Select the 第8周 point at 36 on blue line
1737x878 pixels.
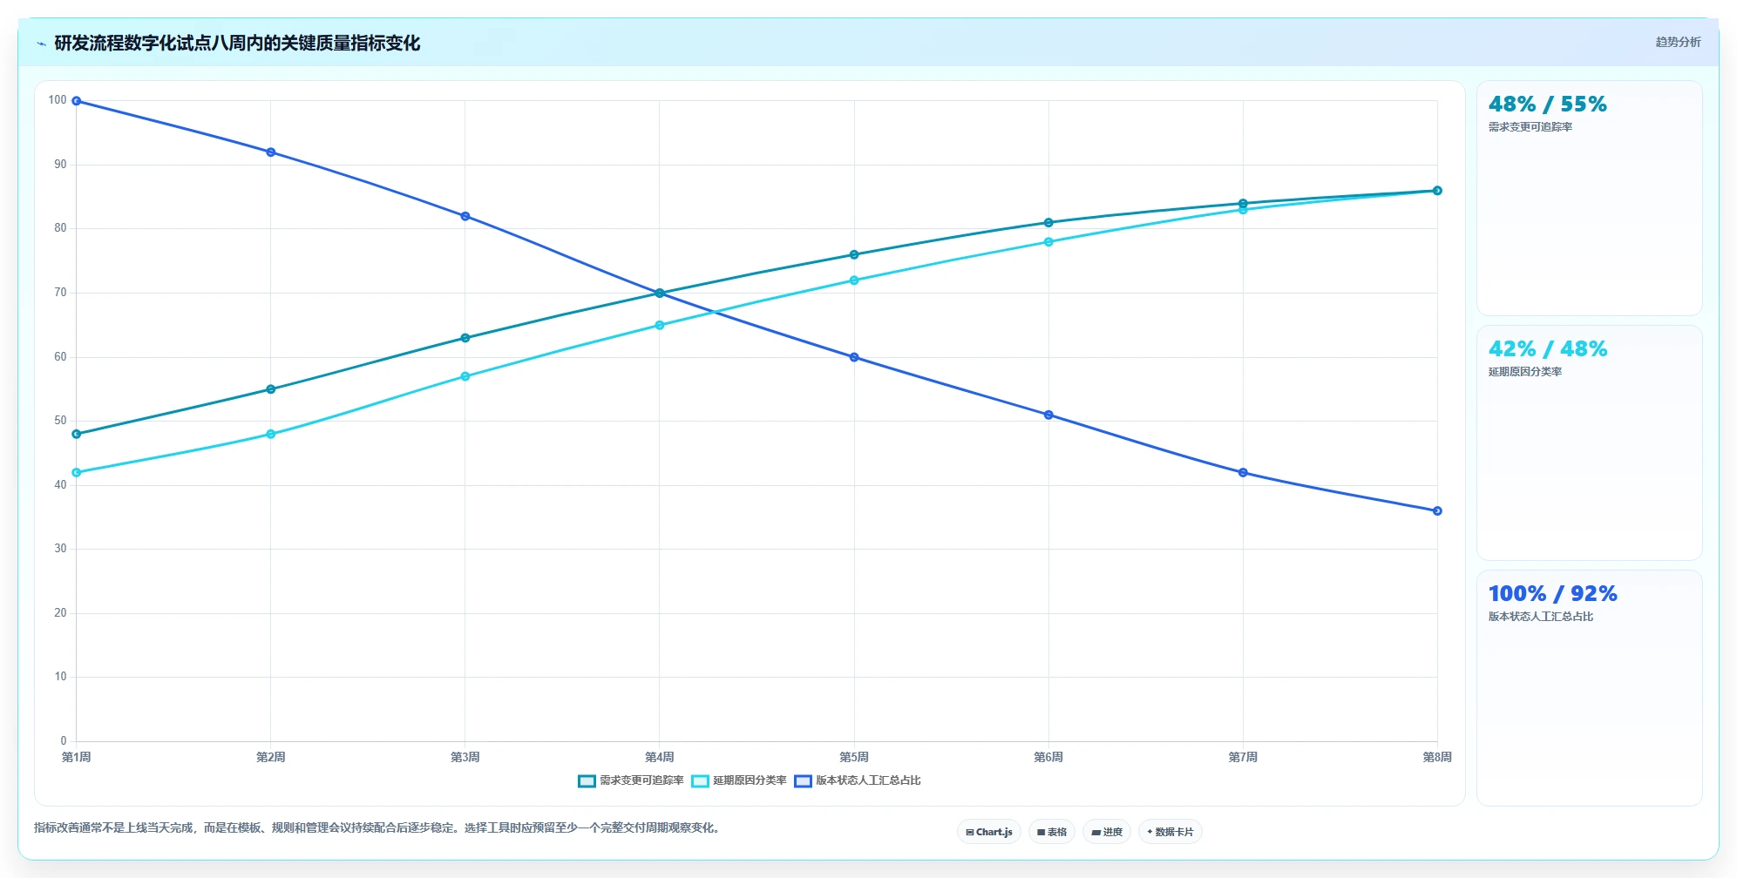pos(1437,511)
